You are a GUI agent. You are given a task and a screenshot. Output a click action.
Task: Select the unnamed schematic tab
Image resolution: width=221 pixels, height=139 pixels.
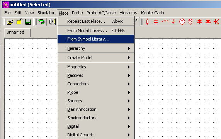coord(17,32)
